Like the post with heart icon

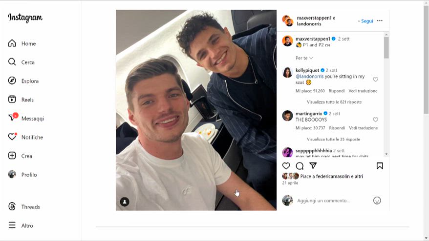(286, 166)
